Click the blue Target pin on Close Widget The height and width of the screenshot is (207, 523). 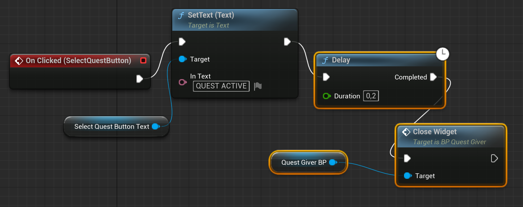[408, 176]
